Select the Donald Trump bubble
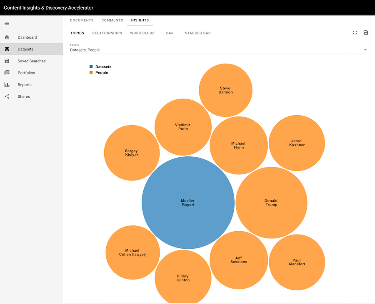Screen dimensions: 375x304 271,203
